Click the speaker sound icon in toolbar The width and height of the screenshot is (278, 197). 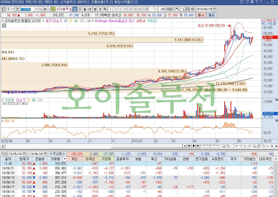coord(45,9)
